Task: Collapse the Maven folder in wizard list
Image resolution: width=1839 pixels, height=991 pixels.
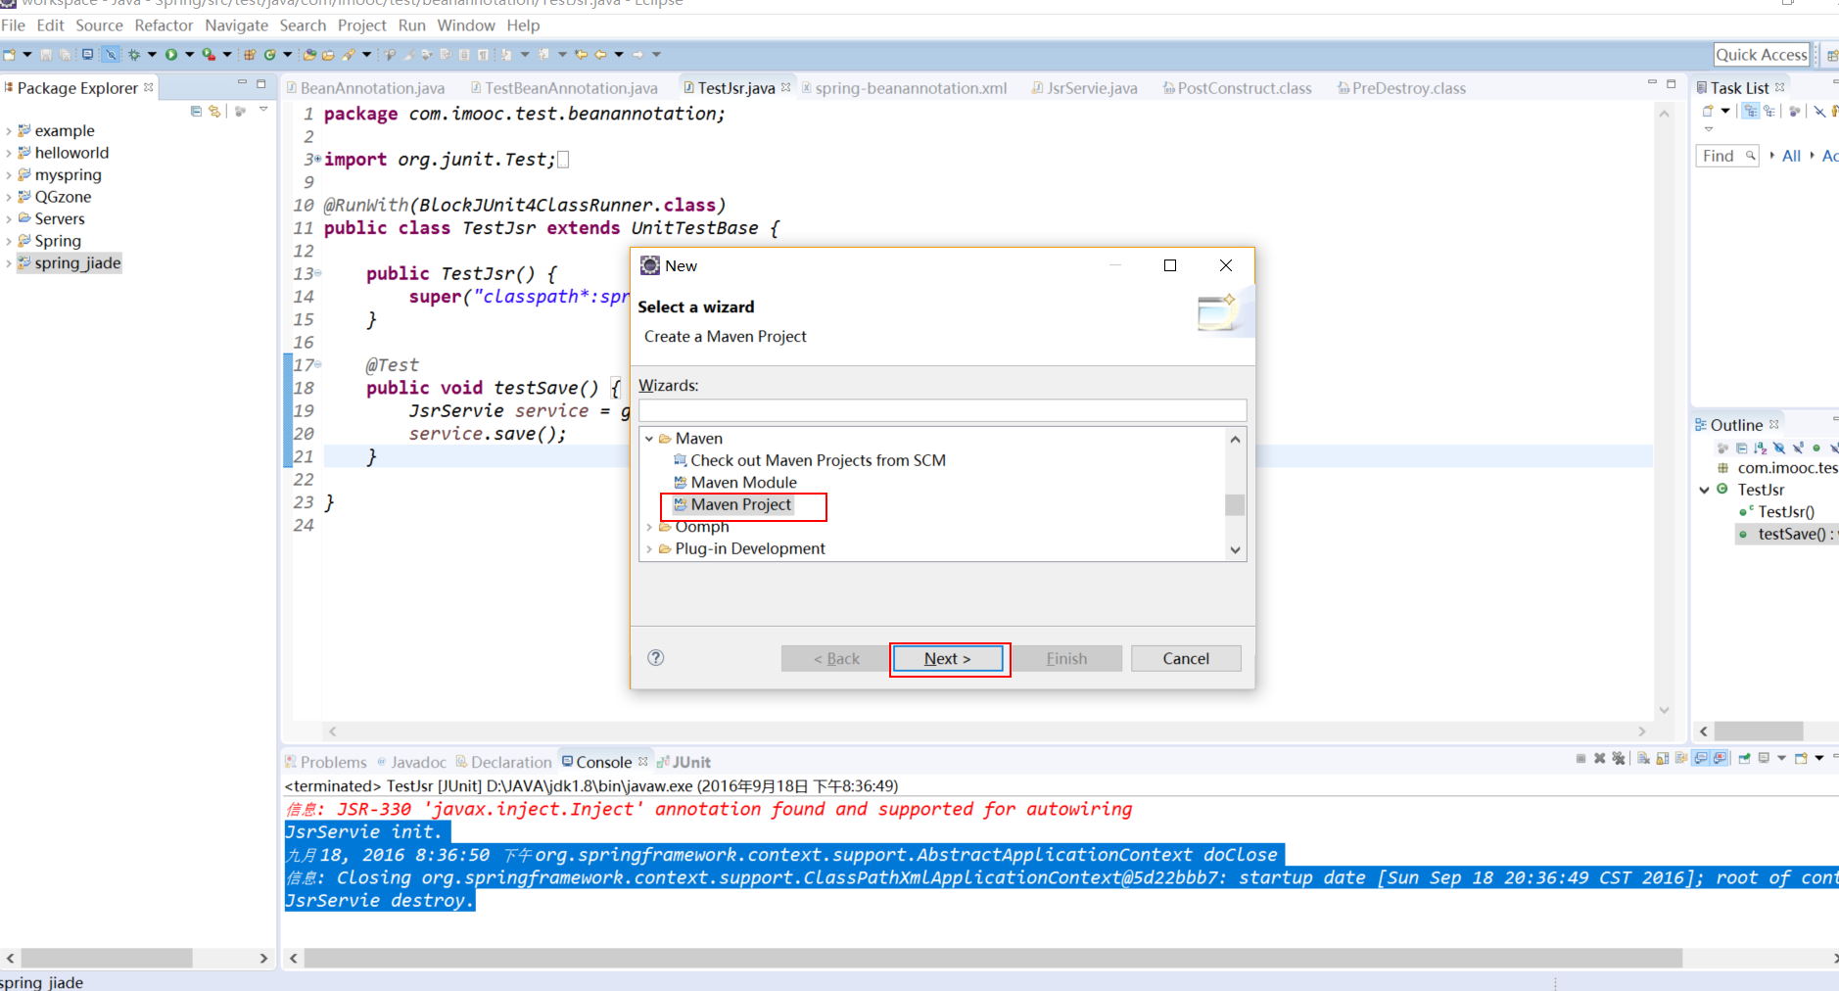Action: point(649,439)
